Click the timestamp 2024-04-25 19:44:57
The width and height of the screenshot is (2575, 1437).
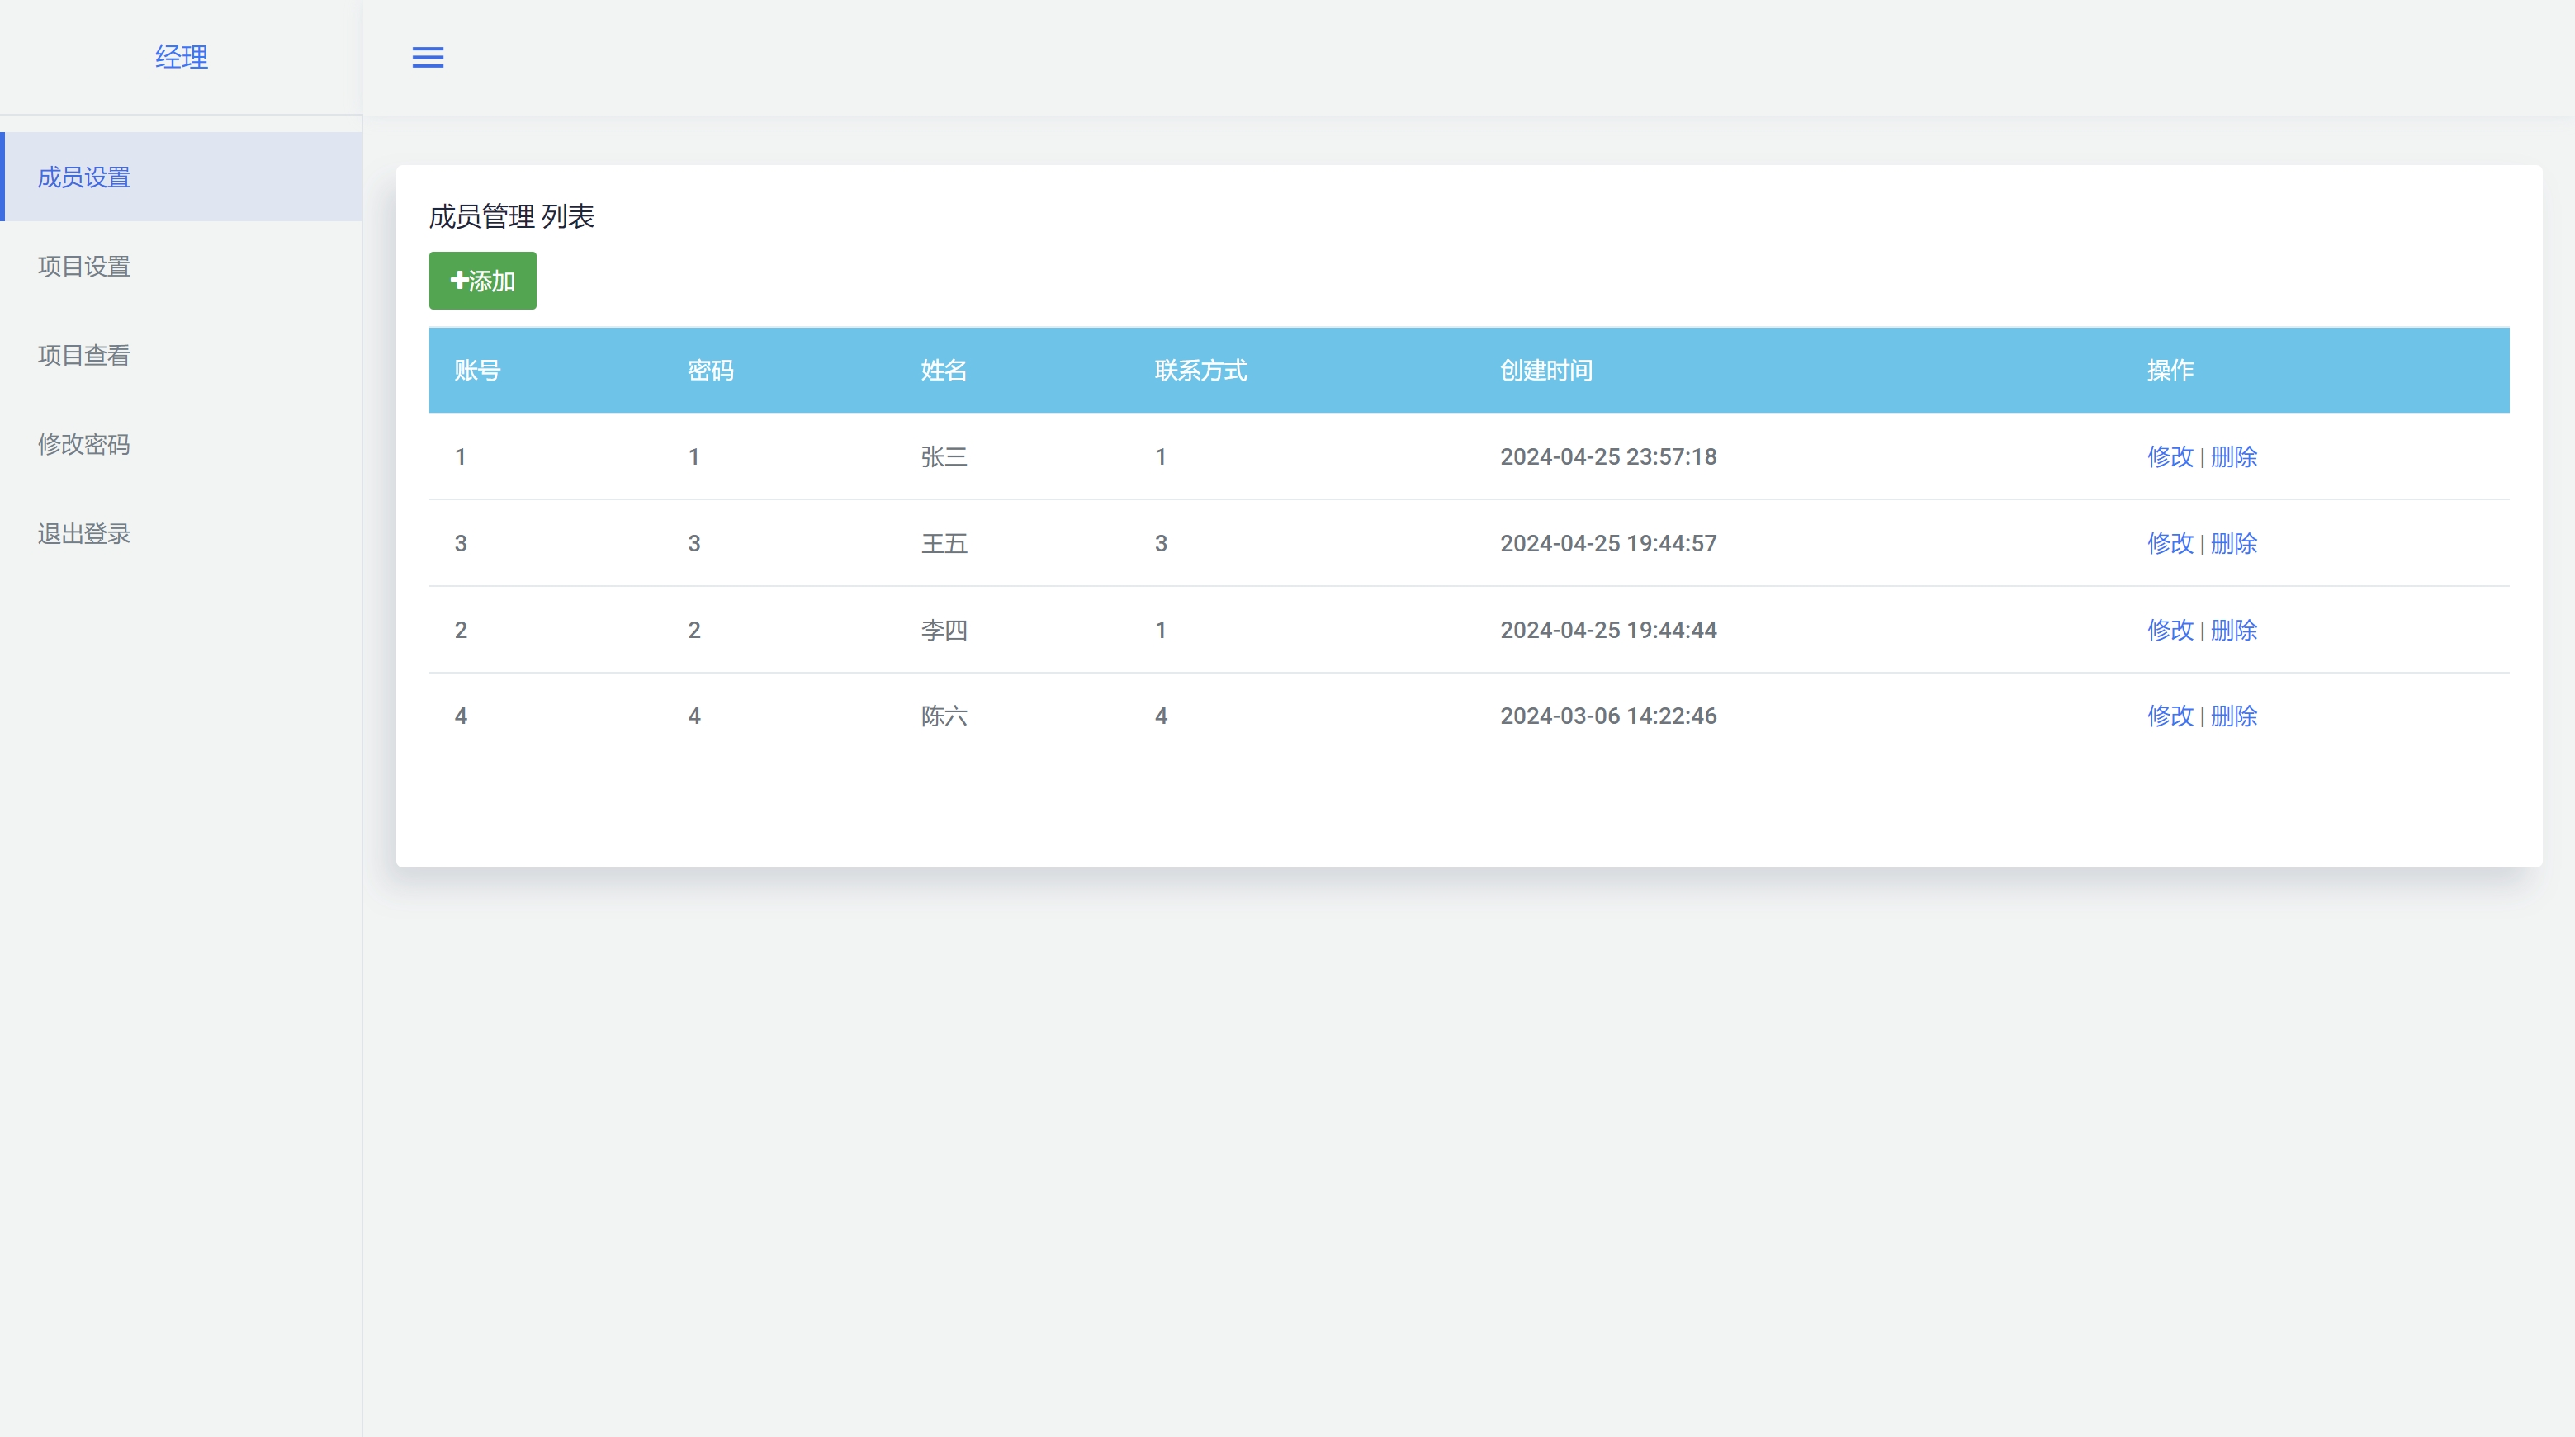[x=1608, y=542]
